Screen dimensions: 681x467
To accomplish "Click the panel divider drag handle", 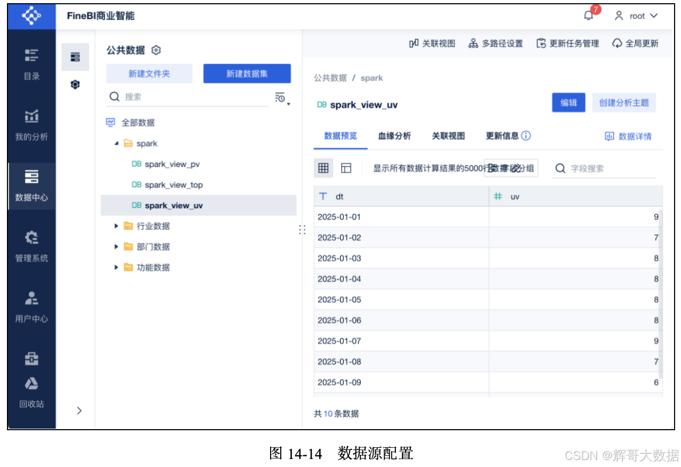I will (302, 230).
